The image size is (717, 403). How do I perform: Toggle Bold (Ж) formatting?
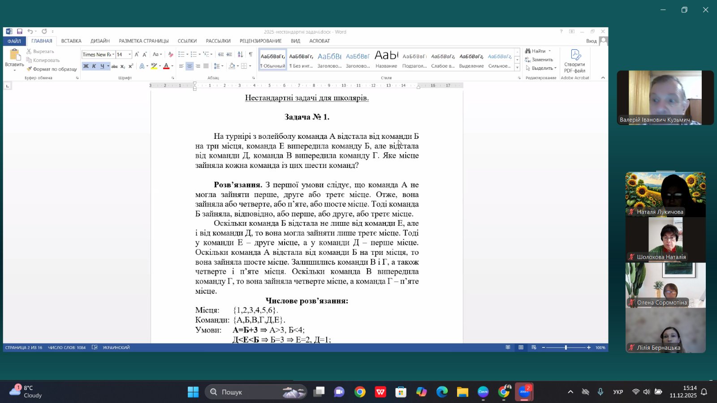pyautogui.click(x=86, y=66)
